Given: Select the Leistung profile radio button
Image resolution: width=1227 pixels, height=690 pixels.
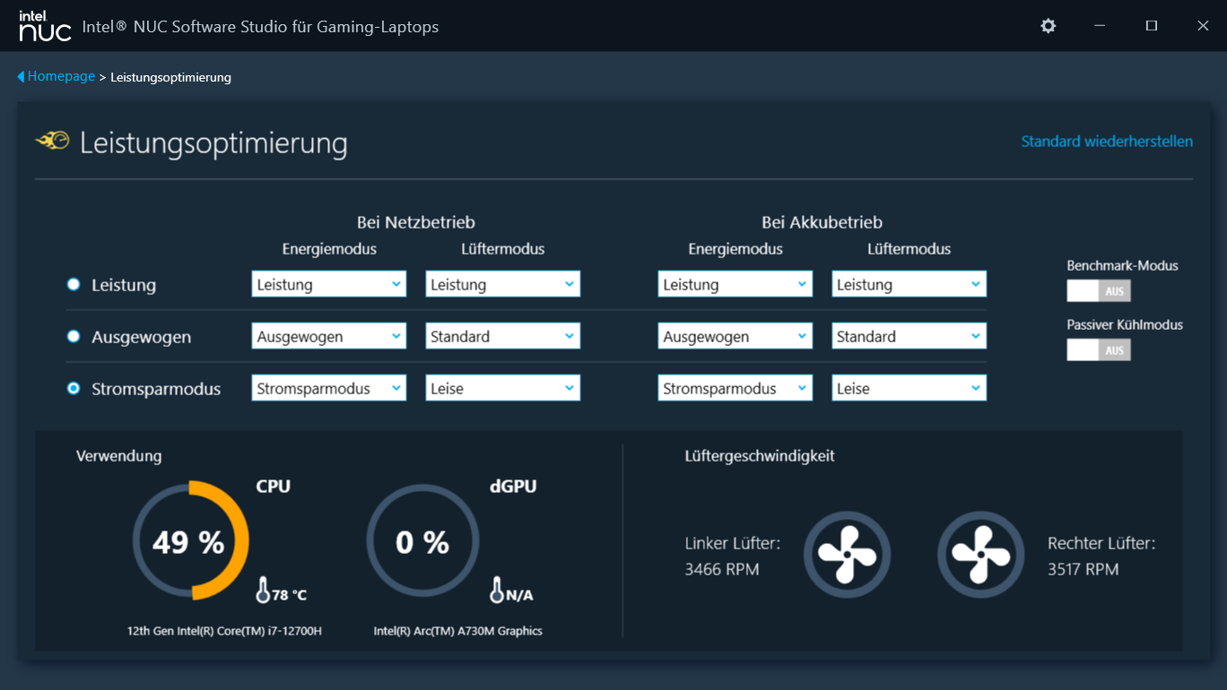Looking at the screenshot, I should (x=74, y=285).
